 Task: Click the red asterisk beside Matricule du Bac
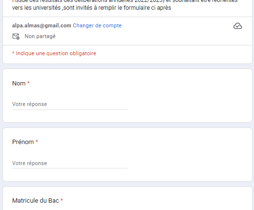pos(62,200)
